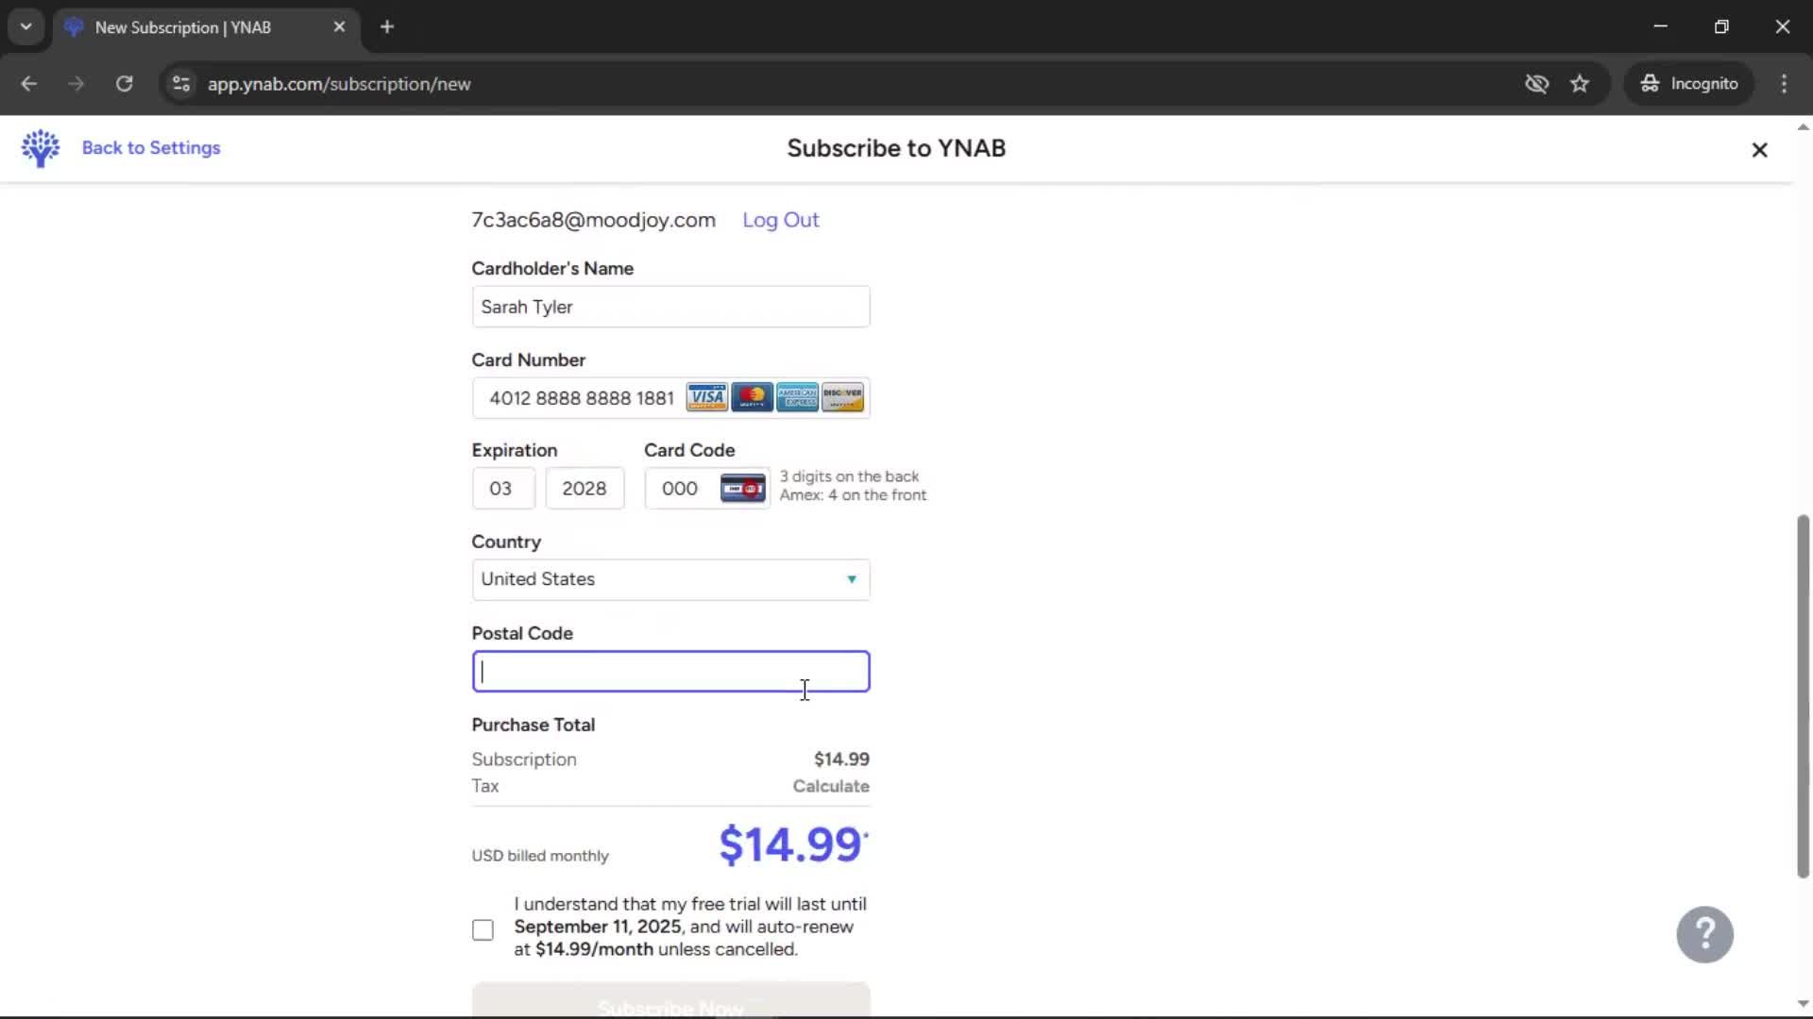
Task: Click the Visa card icon
Action: pos(706,397)
